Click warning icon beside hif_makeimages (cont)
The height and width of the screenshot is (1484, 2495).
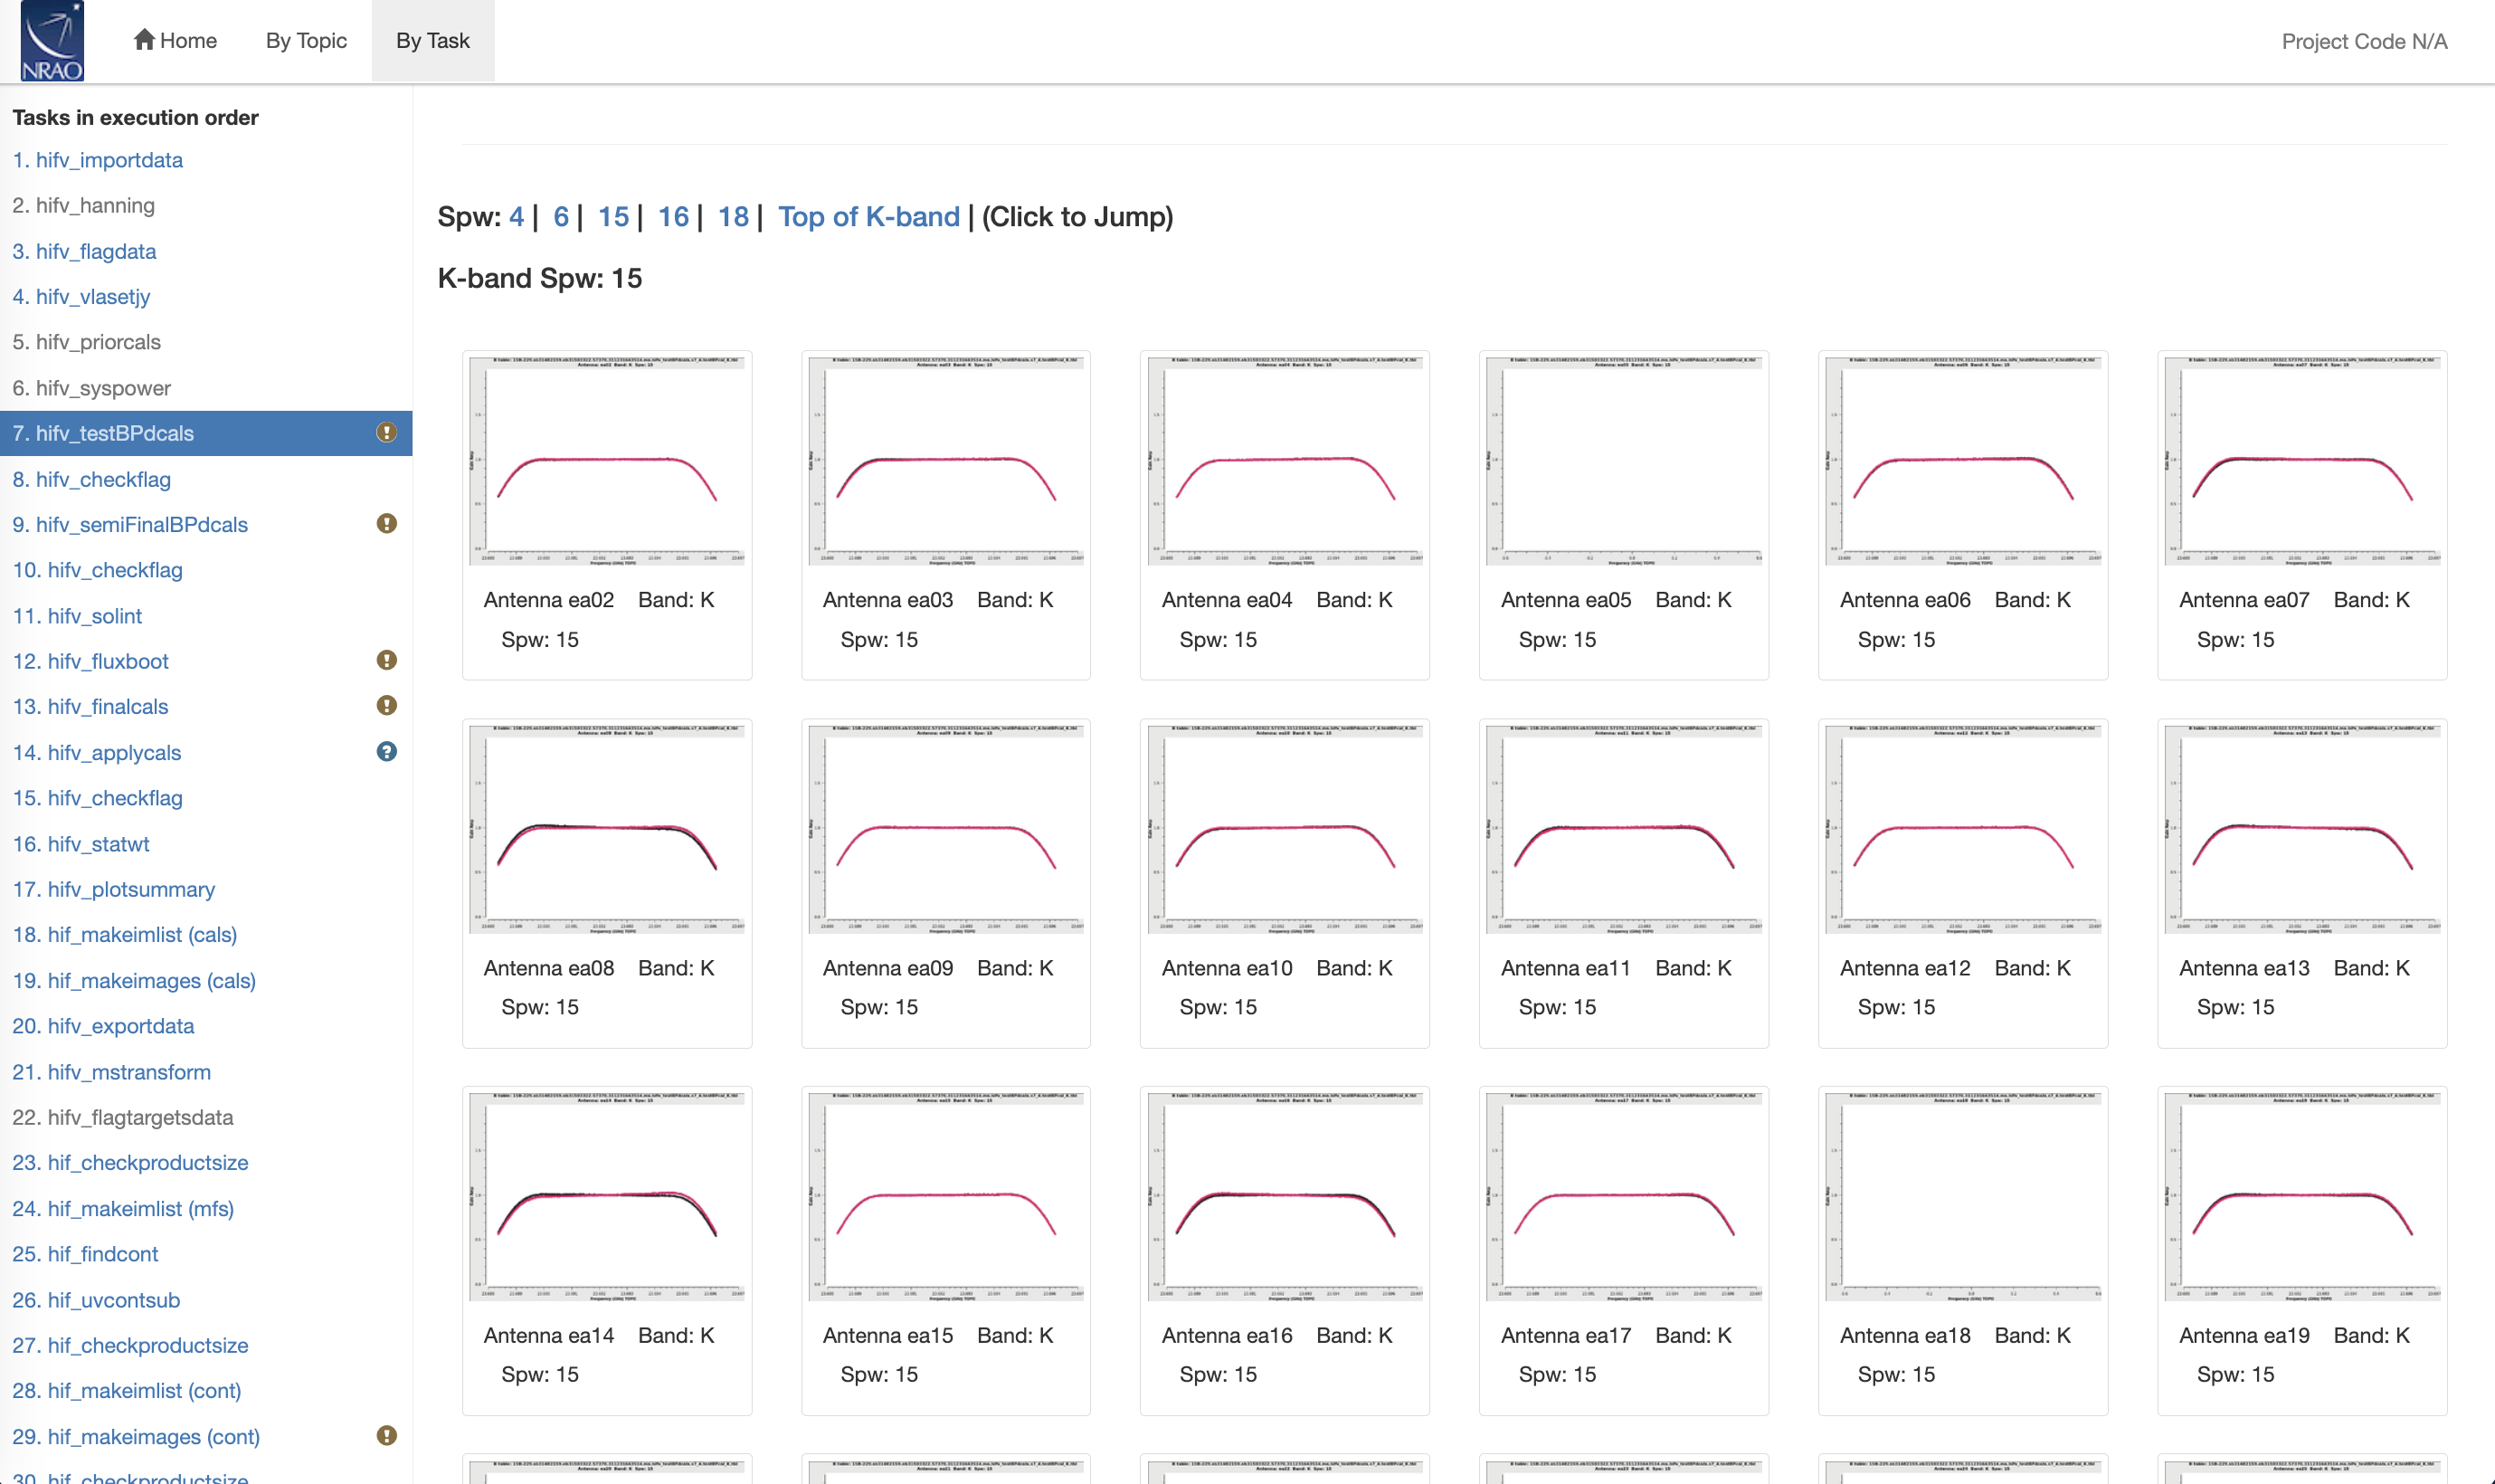386,1436
